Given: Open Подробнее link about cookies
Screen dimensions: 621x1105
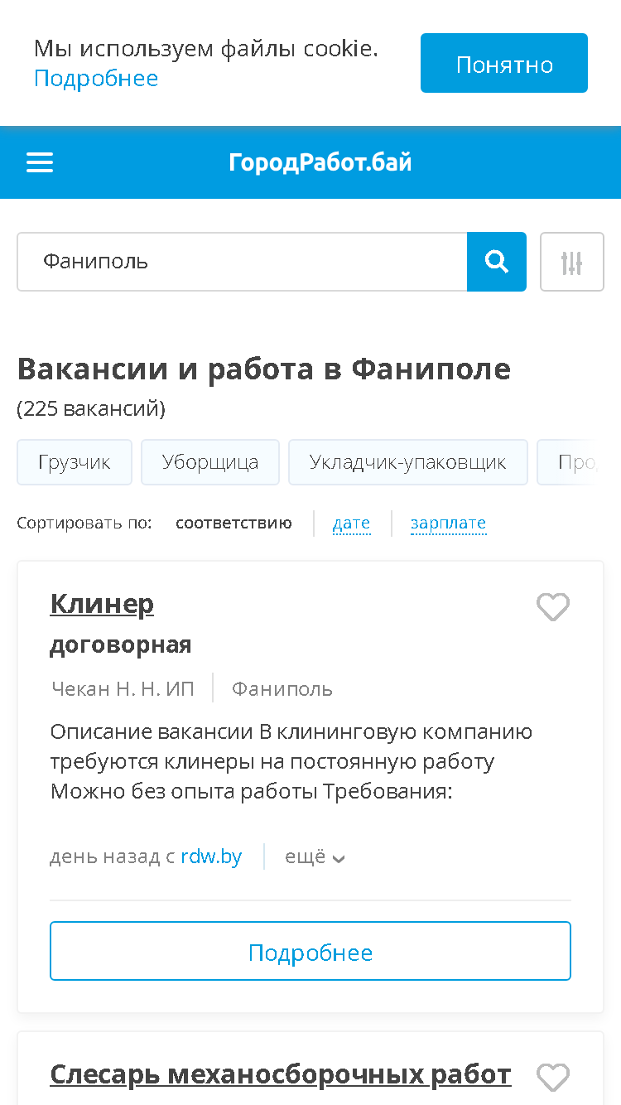Looking at the screenshot, I should pyautogui.click(x=96, y=78).
